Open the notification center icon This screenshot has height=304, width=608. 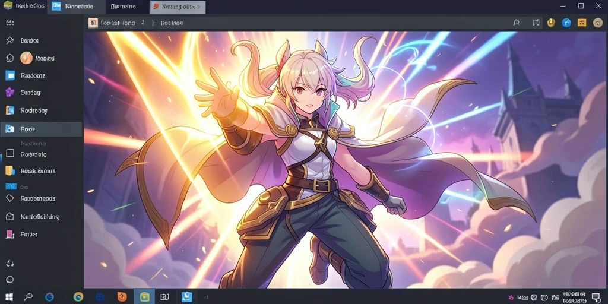[596, 297]
